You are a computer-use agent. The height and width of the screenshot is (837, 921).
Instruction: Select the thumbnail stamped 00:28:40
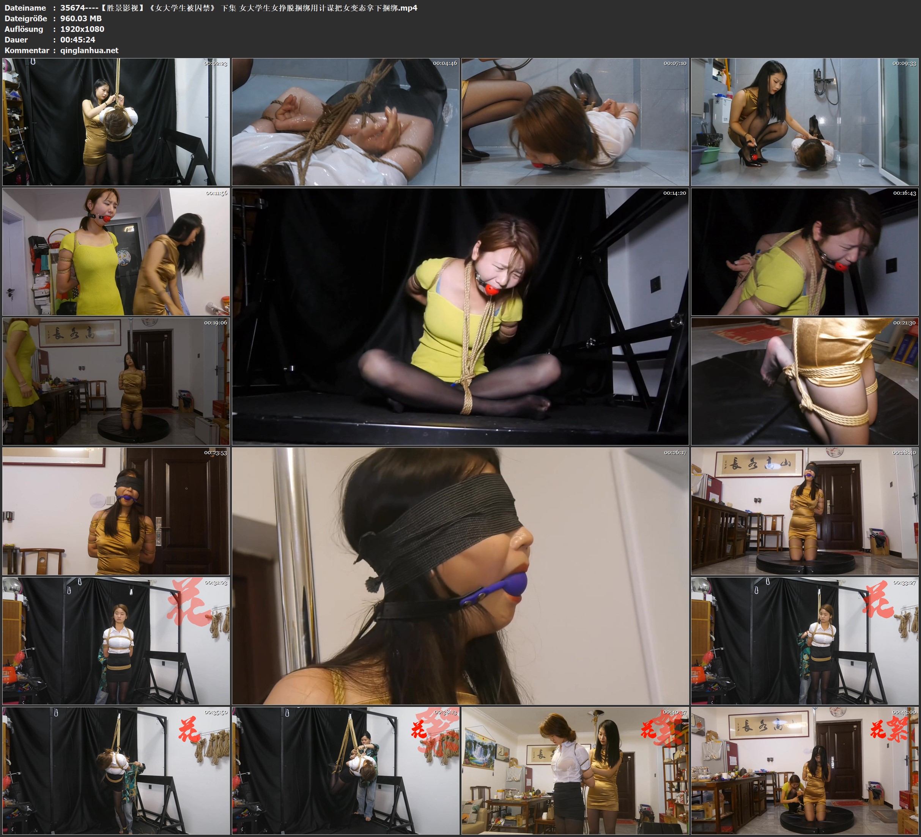coord(804,511)
